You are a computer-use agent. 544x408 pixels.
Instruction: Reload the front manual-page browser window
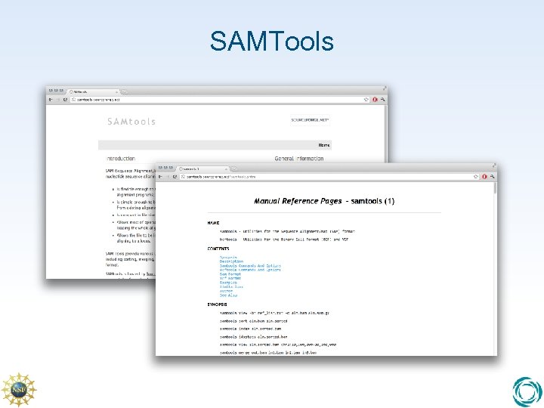tap(175, 177)
